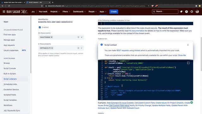The width and height of the screenshot is (202, 114).
Task: Load Update Multiple Fields example
Action: [x=161, y=105]
